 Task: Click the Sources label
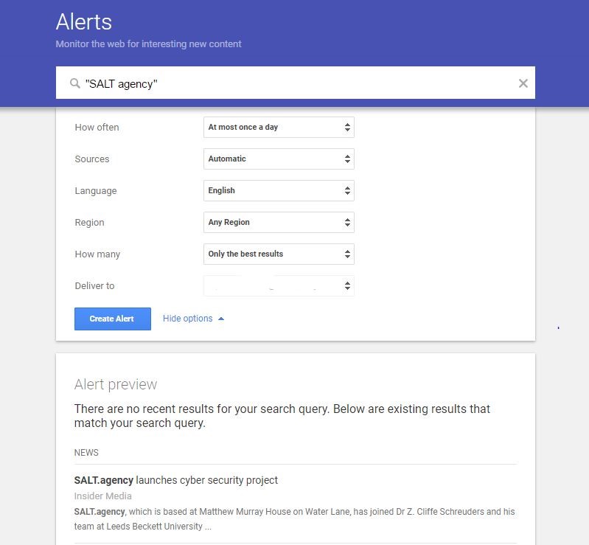tap(92, 159)
